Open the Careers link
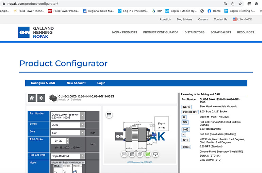The height and width of the screenshot is (173, 262). pos(203,19)
